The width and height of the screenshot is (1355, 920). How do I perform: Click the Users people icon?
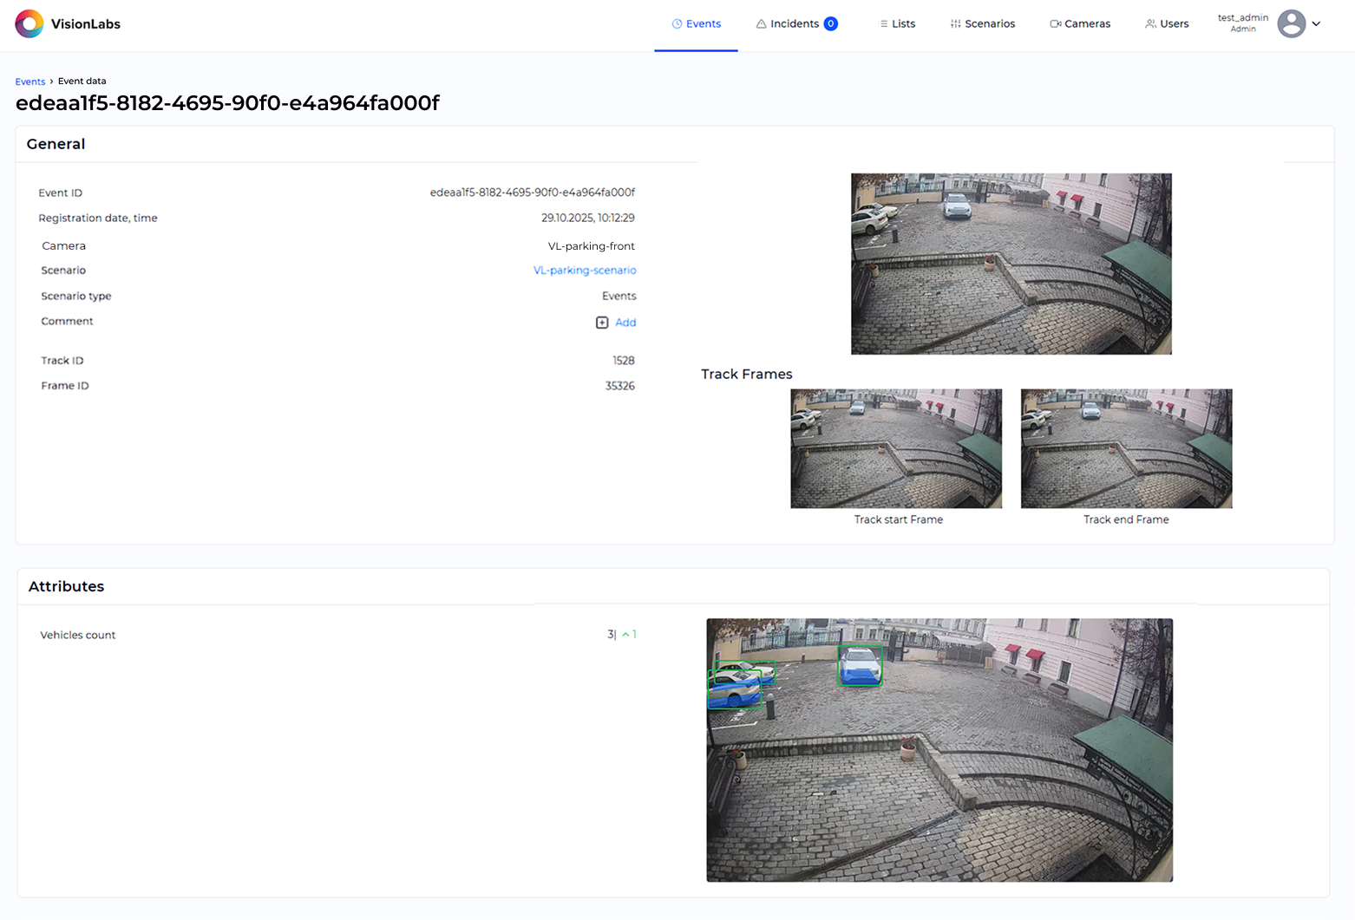pos(1150,24)
